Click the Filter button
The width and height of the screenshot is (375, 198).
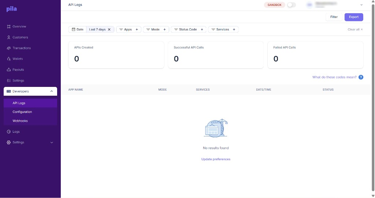coord(334,17)
